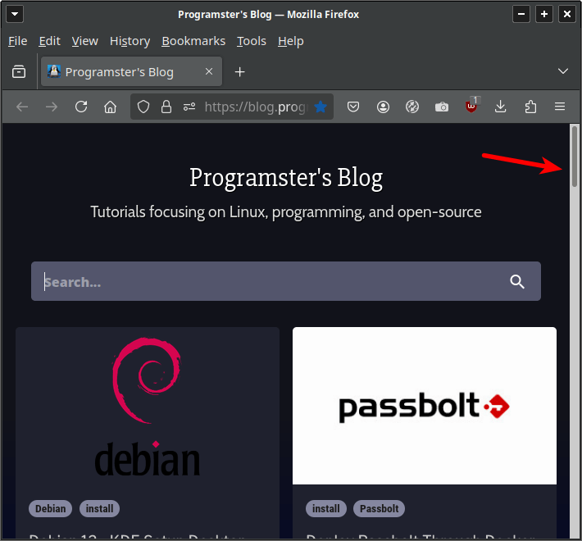Viewport: 582px width, 541px height.
Task: Open the Bookmarks menu
Action: click(x=193, y=41)
